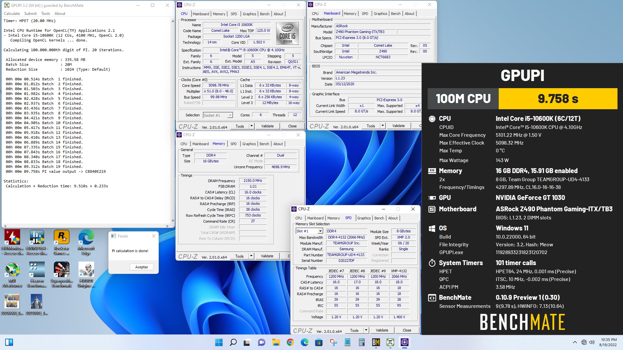The image size is (623, 350).
Task: Open Calculator from taskbar
Action: [x=362, y=342]
